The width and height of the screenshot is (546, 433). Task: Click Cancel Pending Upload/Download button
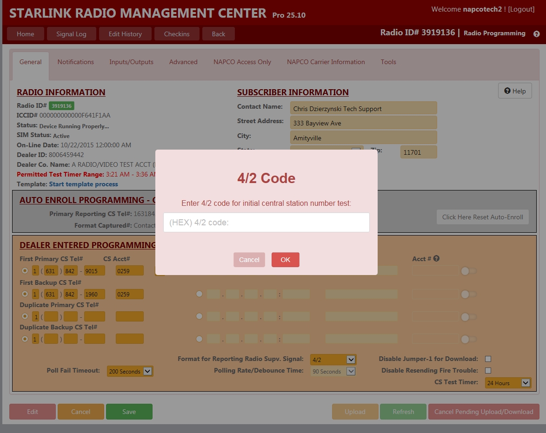pos(484,412)
